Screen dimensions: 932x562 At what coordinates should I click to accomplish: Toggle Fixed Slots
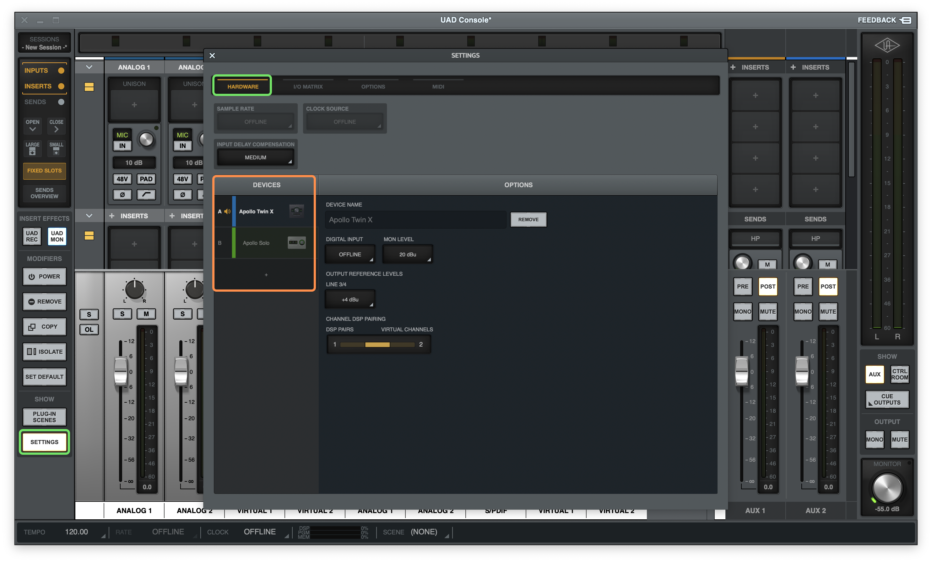(44, 171)
